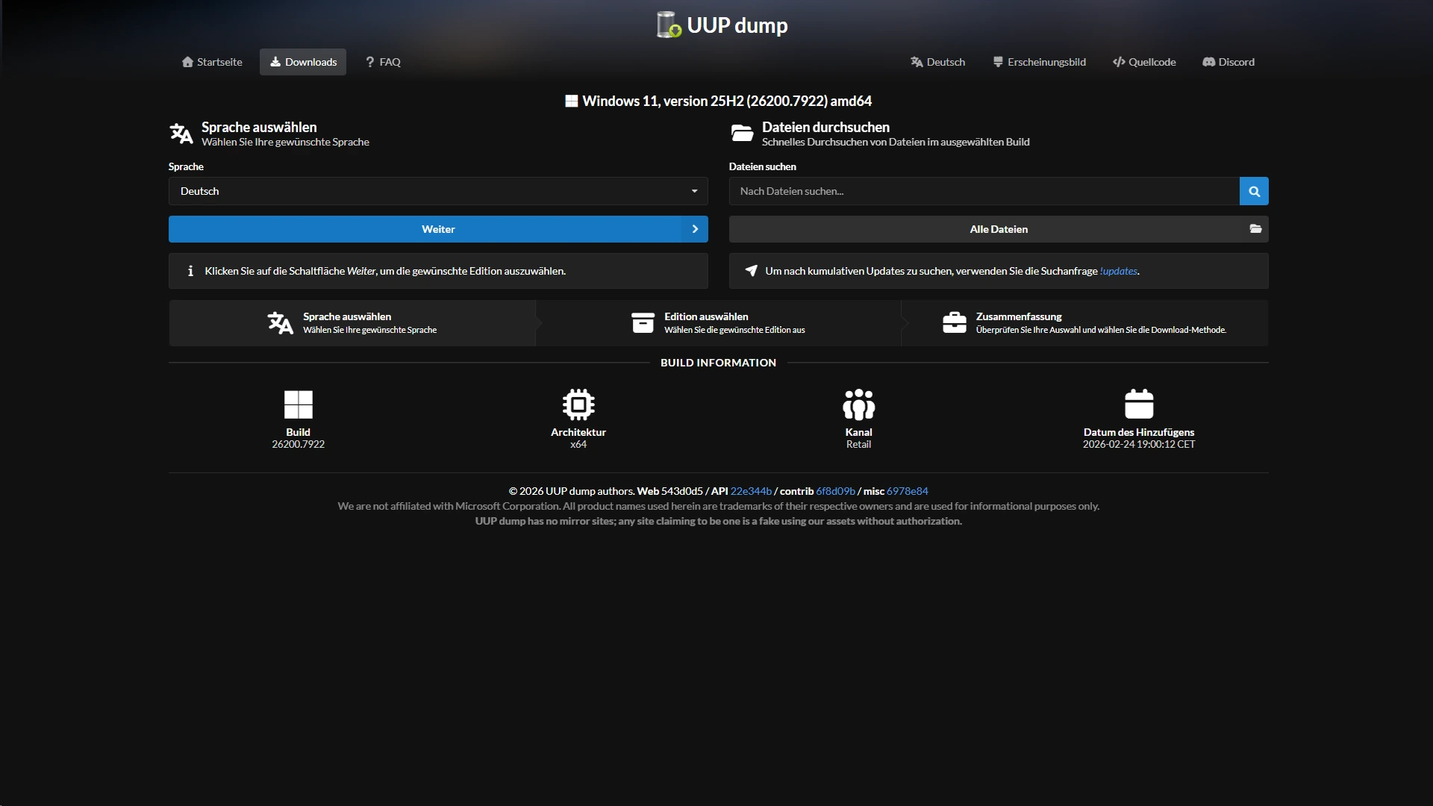Click the Windows logo Build icon
1433x806 pixels.
click(298, 404)
